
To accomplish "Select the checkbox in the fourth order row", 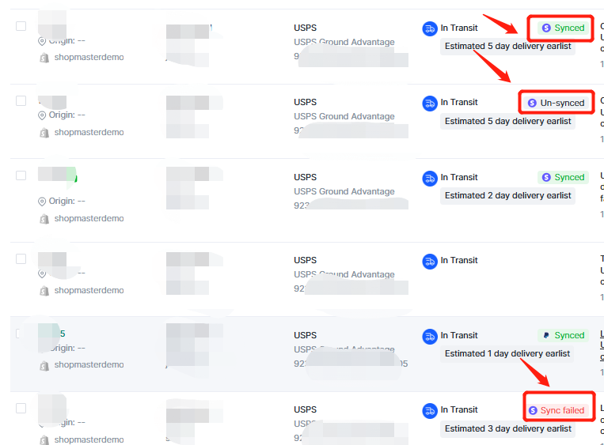I will click(x=21, y=258).
